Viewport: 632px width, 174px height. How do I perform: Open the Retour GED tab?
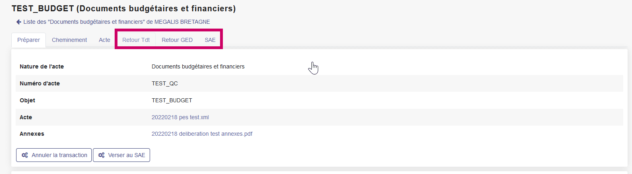click(x=177, y=40)
